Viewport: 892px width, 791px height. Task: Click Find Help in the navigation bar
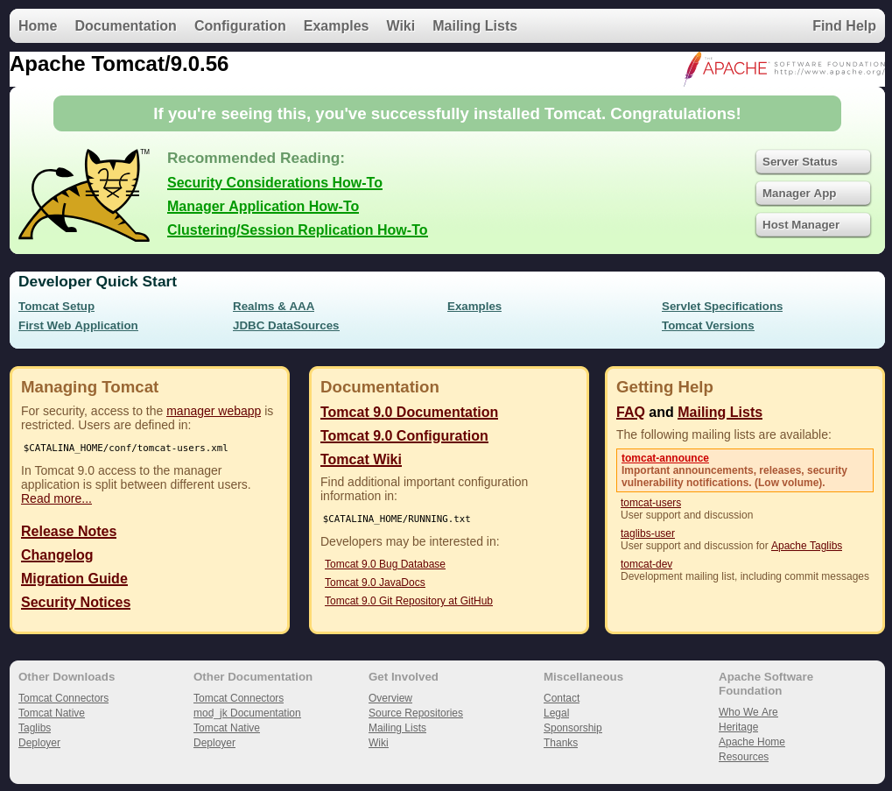coord(844,25)
